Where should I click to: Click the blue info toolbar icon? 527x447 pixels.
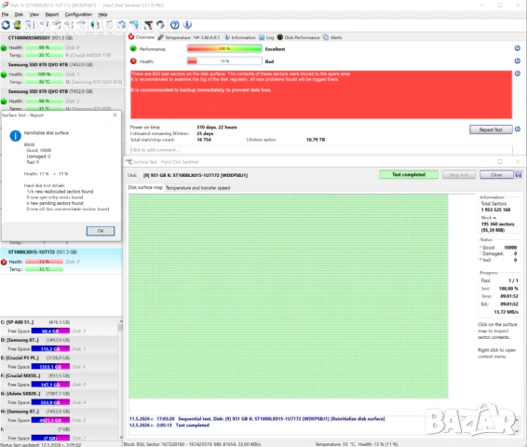pos(187,25)
